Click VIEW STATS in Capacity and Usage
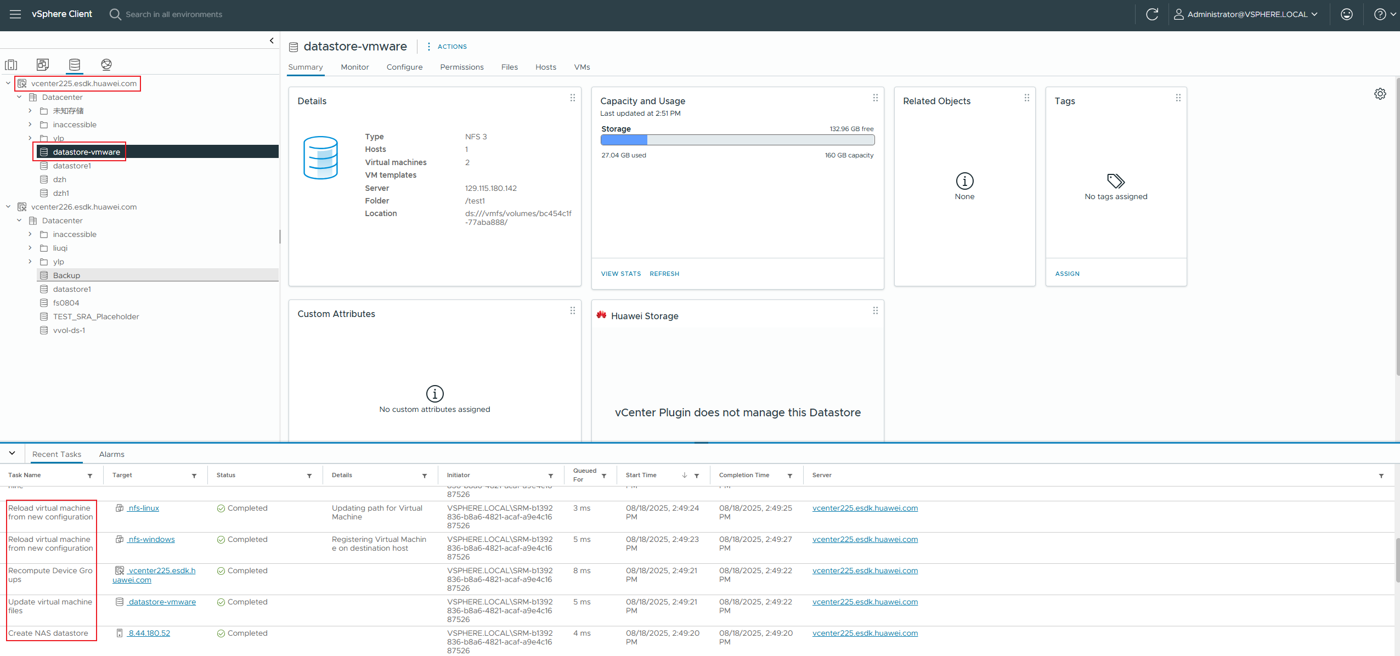 [x=620, y=274]
